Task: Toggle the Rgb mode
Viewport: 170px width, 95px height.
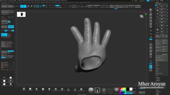Action: 50,6
